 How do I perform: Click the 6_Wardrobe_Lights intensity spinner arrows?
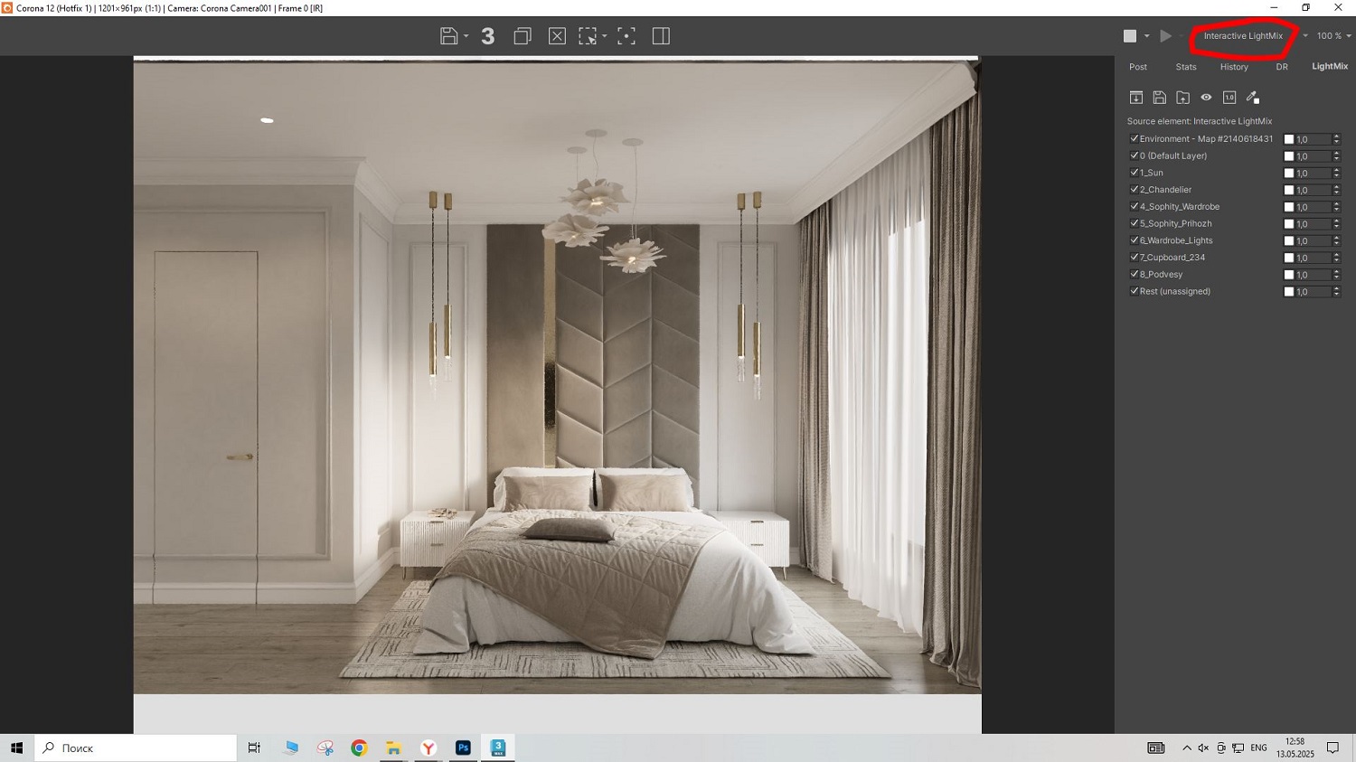1336,240
